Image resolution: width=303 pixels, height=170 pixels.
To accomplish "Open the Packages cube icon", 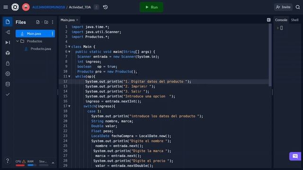I will [x=8, y=53].
